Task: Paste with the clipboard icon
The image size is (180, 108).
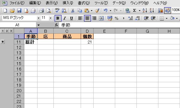Action: click(x=87, y=10)
